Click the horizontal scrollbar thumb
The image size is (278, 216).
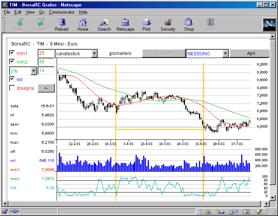pos(134,203)
